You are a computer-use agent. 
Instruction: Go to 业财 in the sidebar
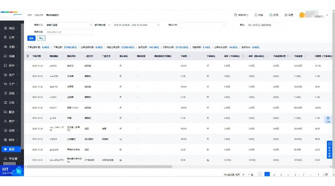pos(11,130)
